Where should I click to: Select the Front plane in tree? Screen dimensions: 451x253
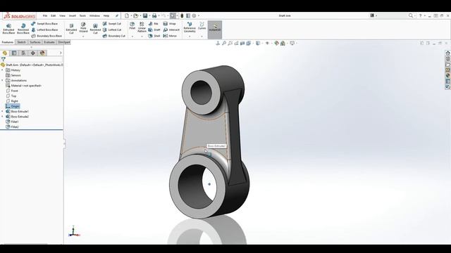(12, 91)
